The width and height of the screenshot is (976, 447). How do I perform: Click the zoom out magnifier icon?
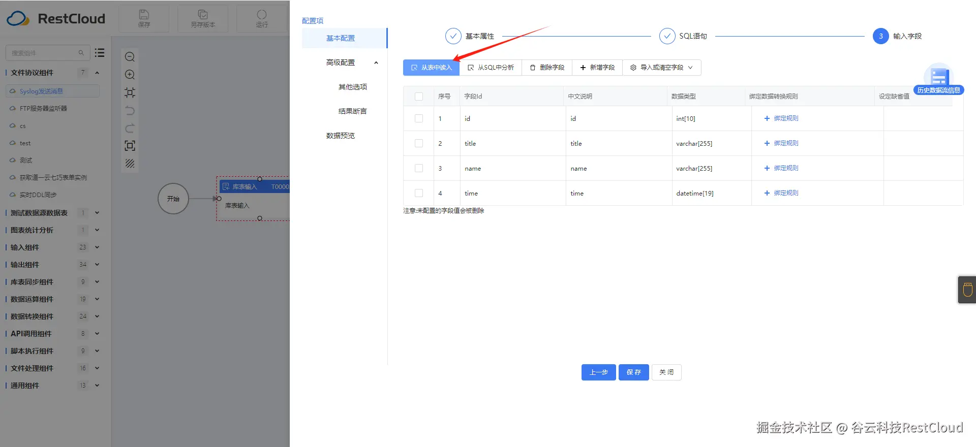coord(130,57)
